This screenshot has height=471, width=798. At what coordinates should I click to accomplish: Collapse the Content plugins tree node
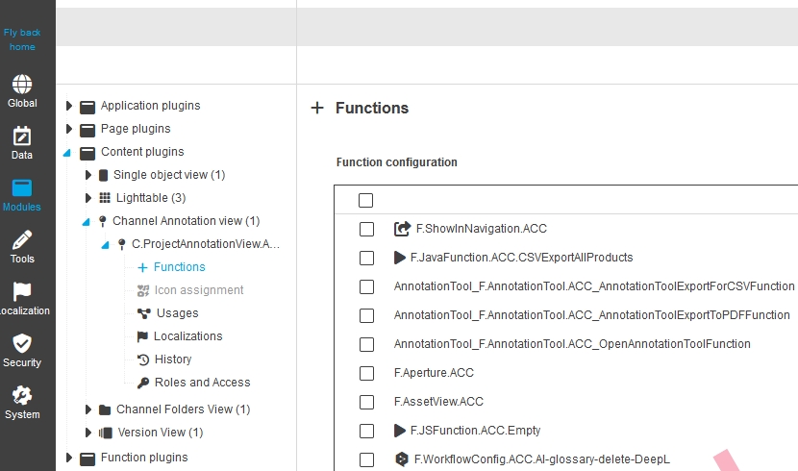(x=68, y=152)
